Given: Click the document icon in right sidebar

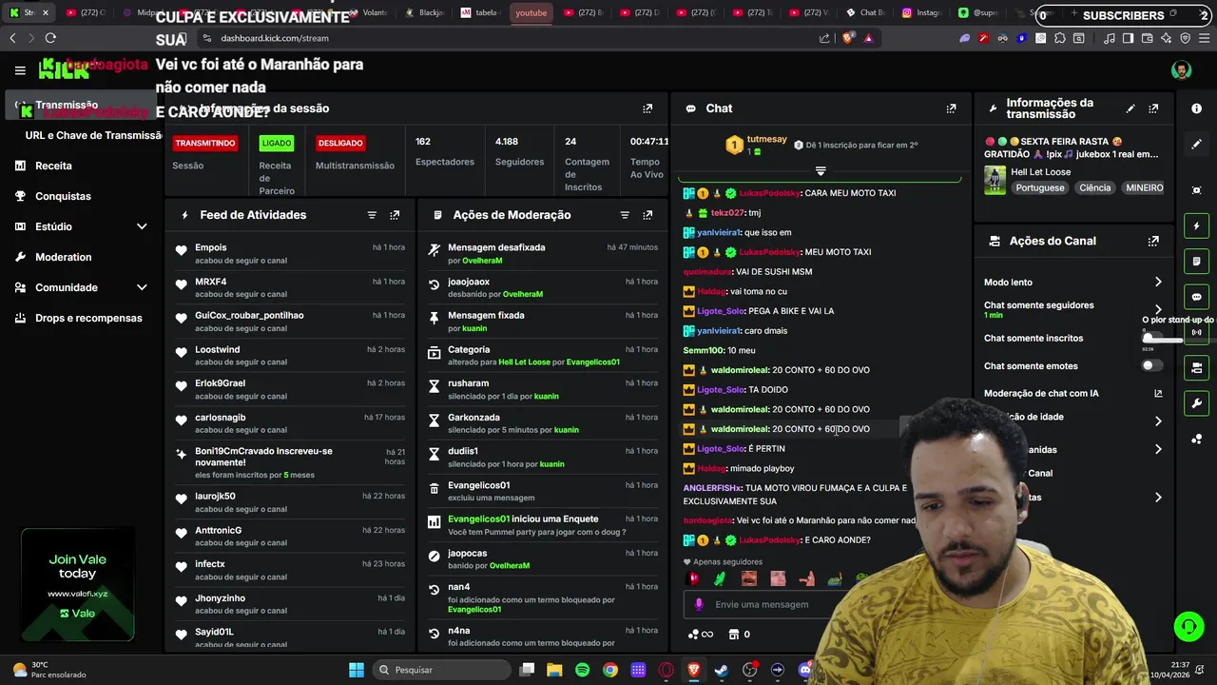Looking at the screenshot, I should click(x=1197, y=262).
